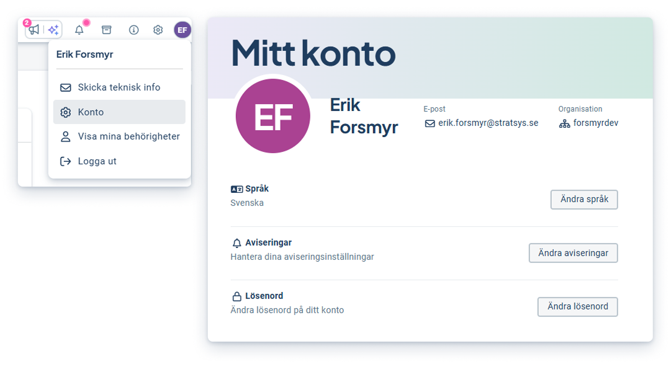Select Skicka teknisk info menu entry

pos(119,87)
